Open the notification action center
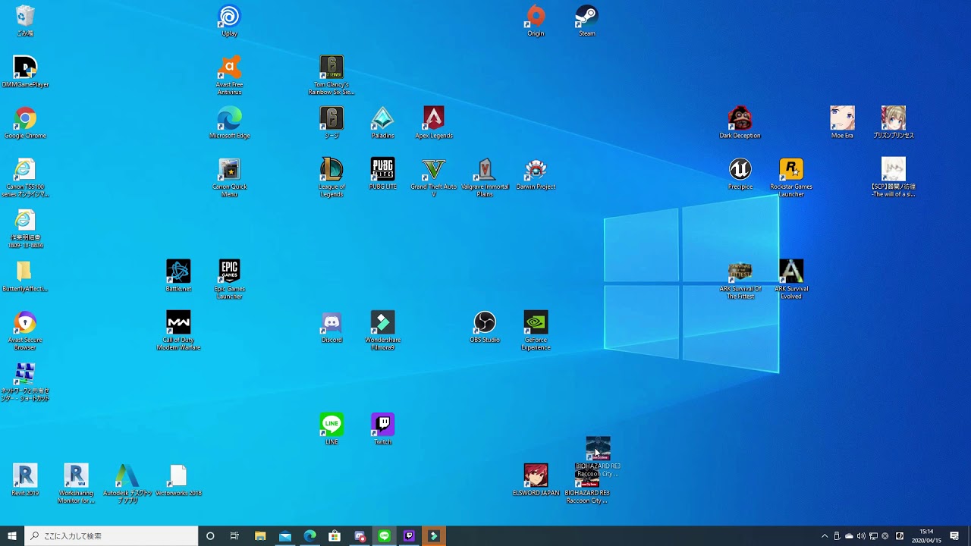 (x=955, y=536)
